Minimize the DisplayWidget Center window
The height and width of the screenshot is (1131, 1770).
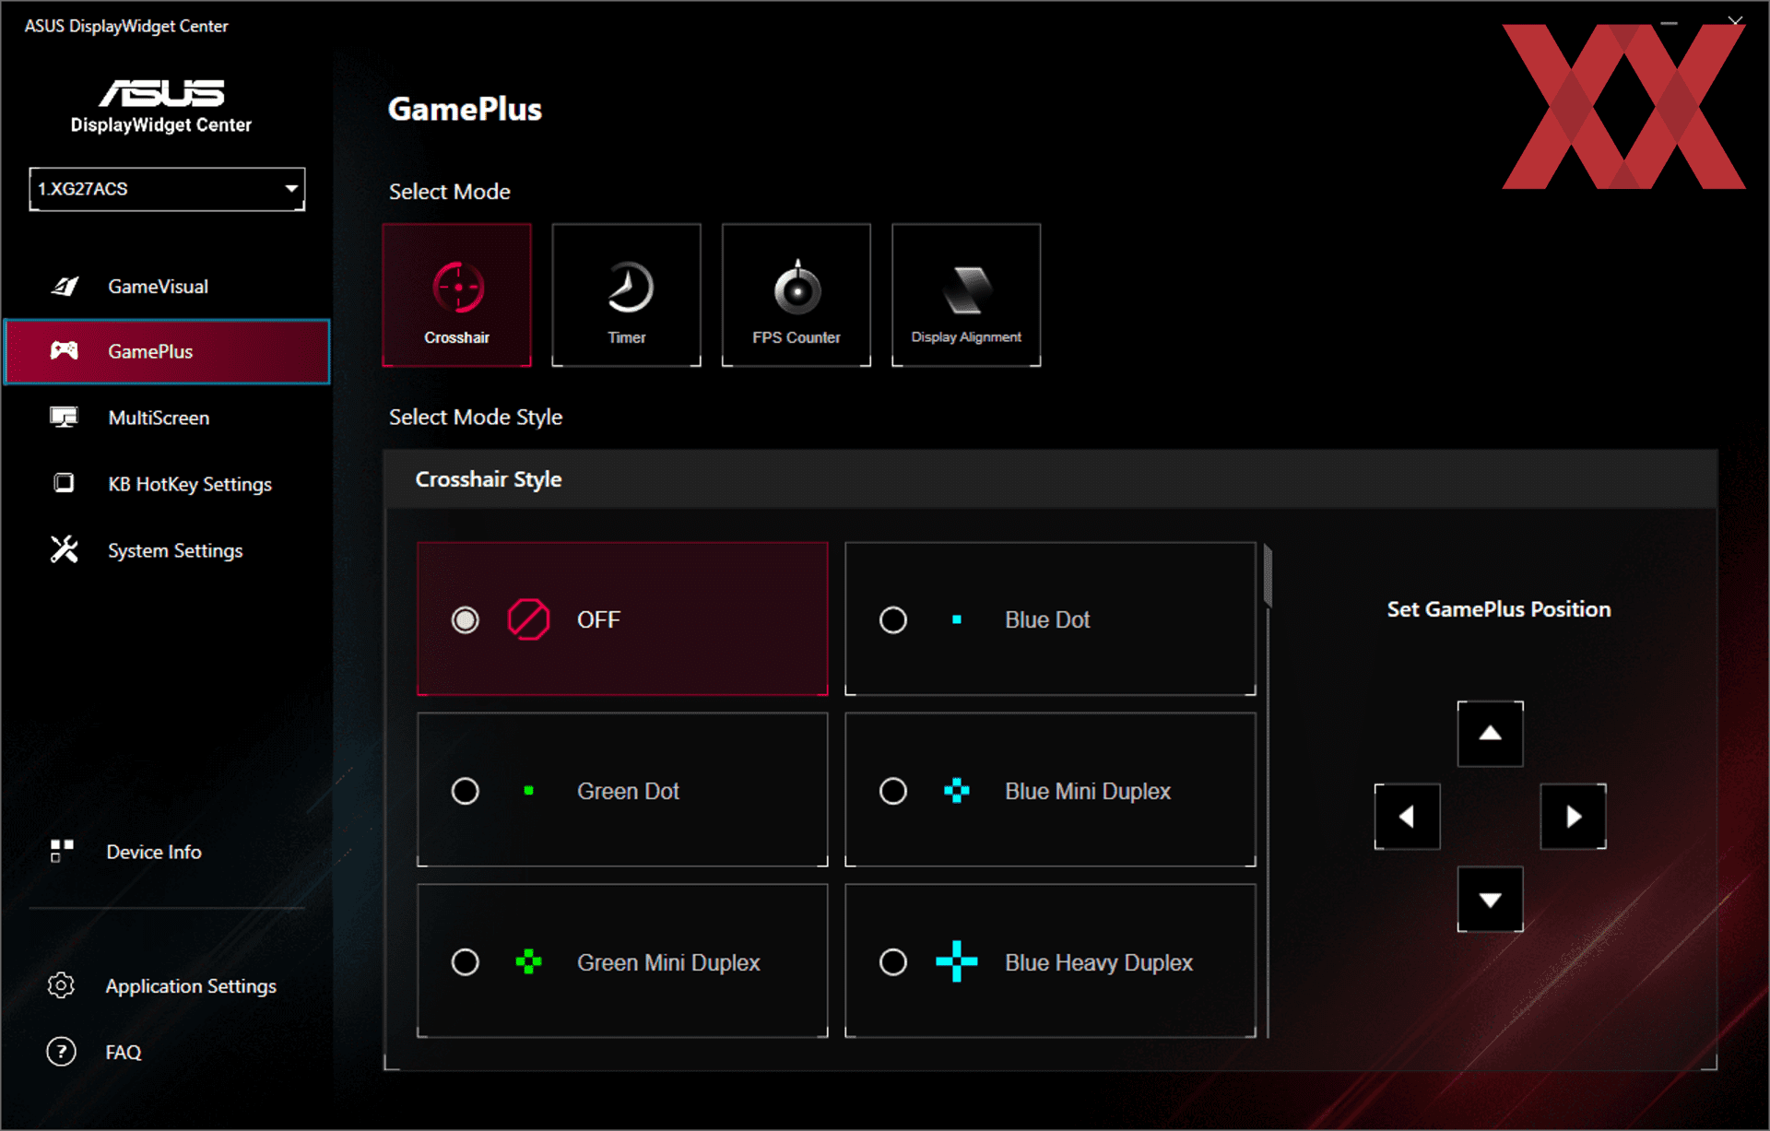pyautogui.click(x=1669, y=21)
